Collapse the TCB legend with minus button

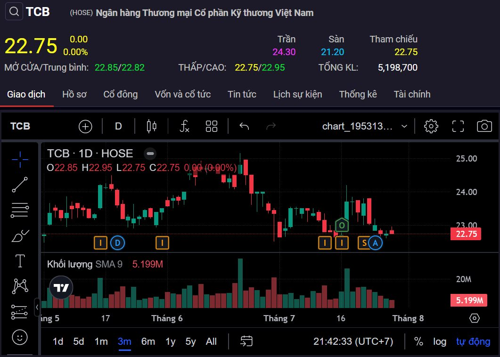coord(150,154)
